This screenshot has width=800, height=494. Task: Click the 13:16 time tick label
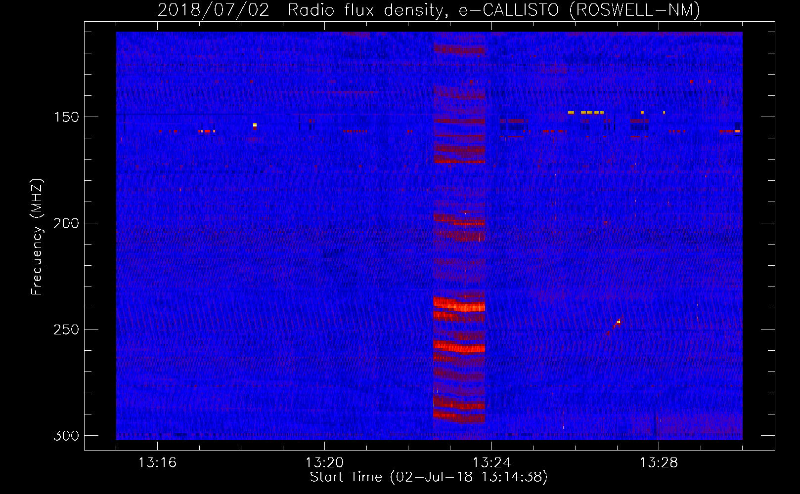(x=157, y=462)
